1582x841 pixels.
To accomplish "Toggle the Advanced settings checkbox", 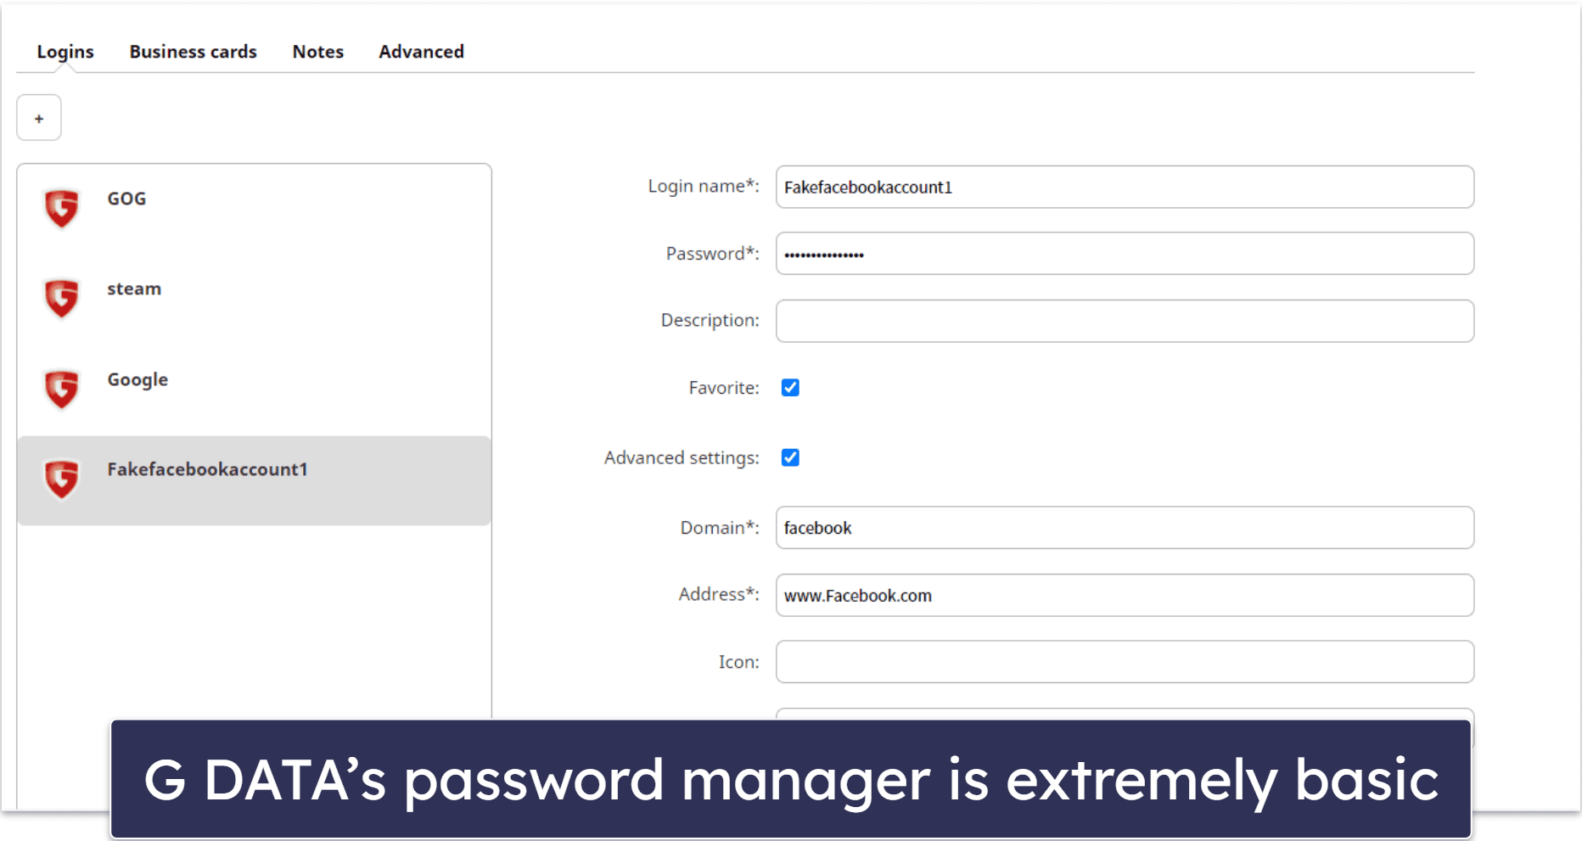I will coord(790,457).
